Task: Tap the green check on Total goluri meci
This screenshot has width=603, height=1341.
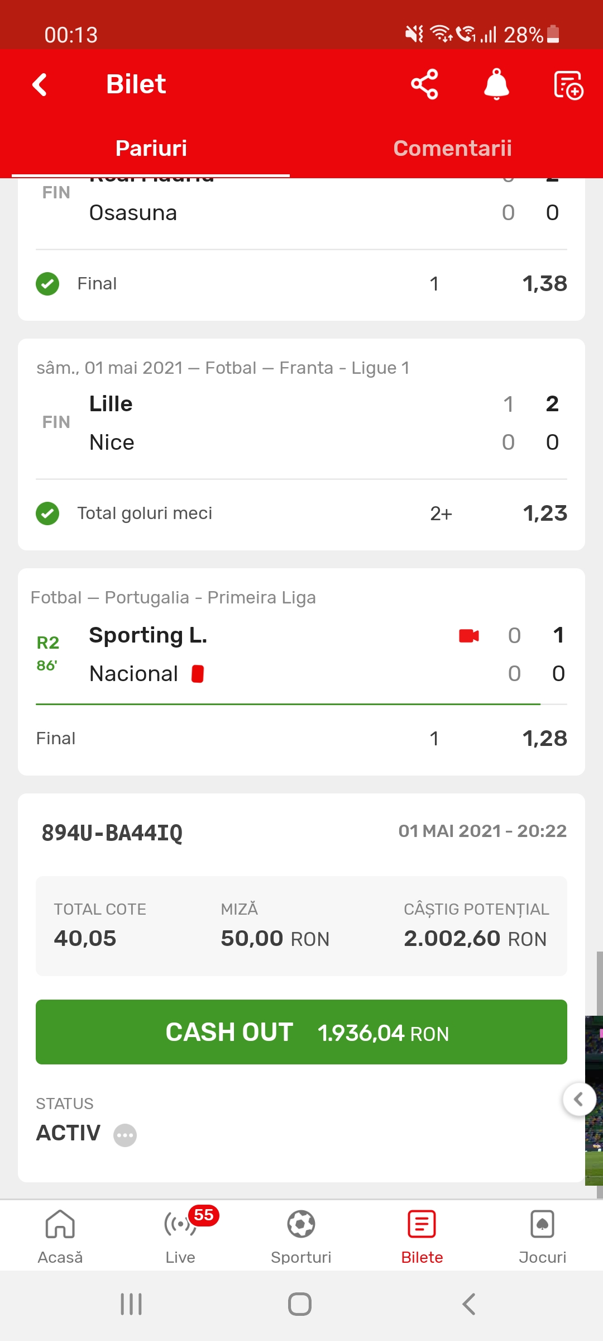Action: (x=47, y=513)
